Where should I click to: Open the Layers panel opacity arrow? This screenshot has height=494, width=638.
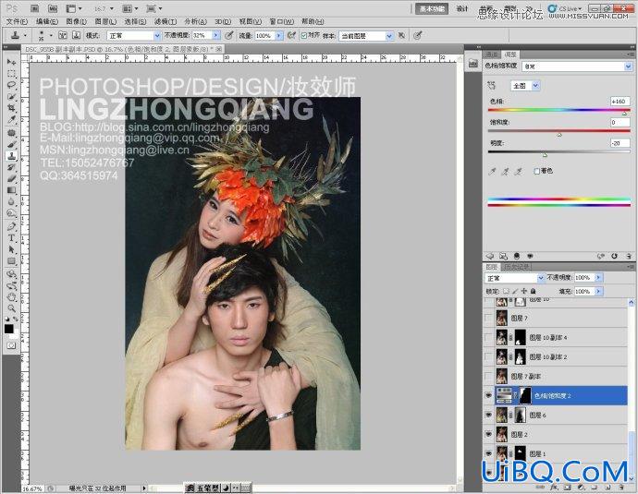click(598, 277)
